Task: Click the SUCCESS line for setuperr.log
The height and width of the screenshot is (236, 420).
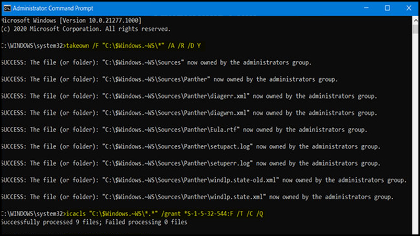Action: tap(191, 164)
